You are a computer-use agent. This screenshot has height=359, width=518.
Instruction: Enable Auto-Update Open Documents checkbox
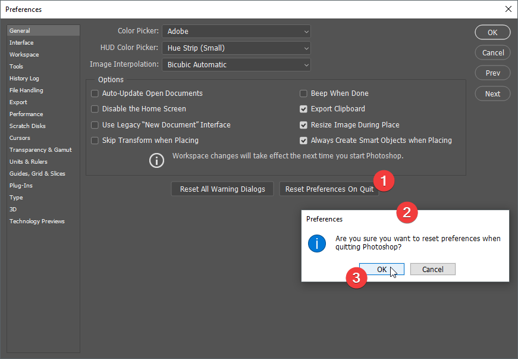pyautogui.click(x=95, y=93)
